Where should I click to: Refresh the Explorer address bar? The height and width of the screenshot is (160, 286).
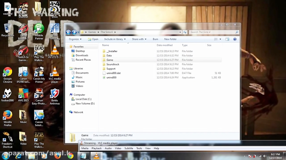pyautogui.click(x=185, y=32)
